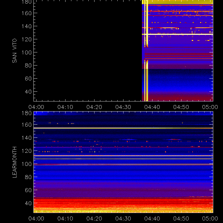Select 04:20 under the San Vito plot
This screenshot has width=223, height=223.
[x=94, y=107]
